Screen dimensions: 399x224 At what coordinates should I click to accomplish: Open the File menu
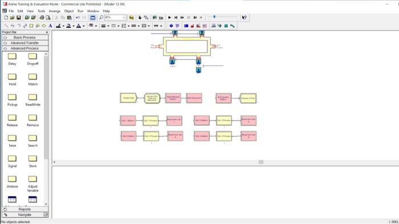pos(11,11)
